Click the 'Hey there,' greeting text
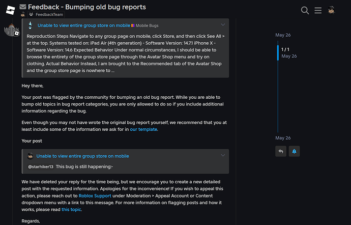The height and width of the screenshot is (225, 351). 33,86
